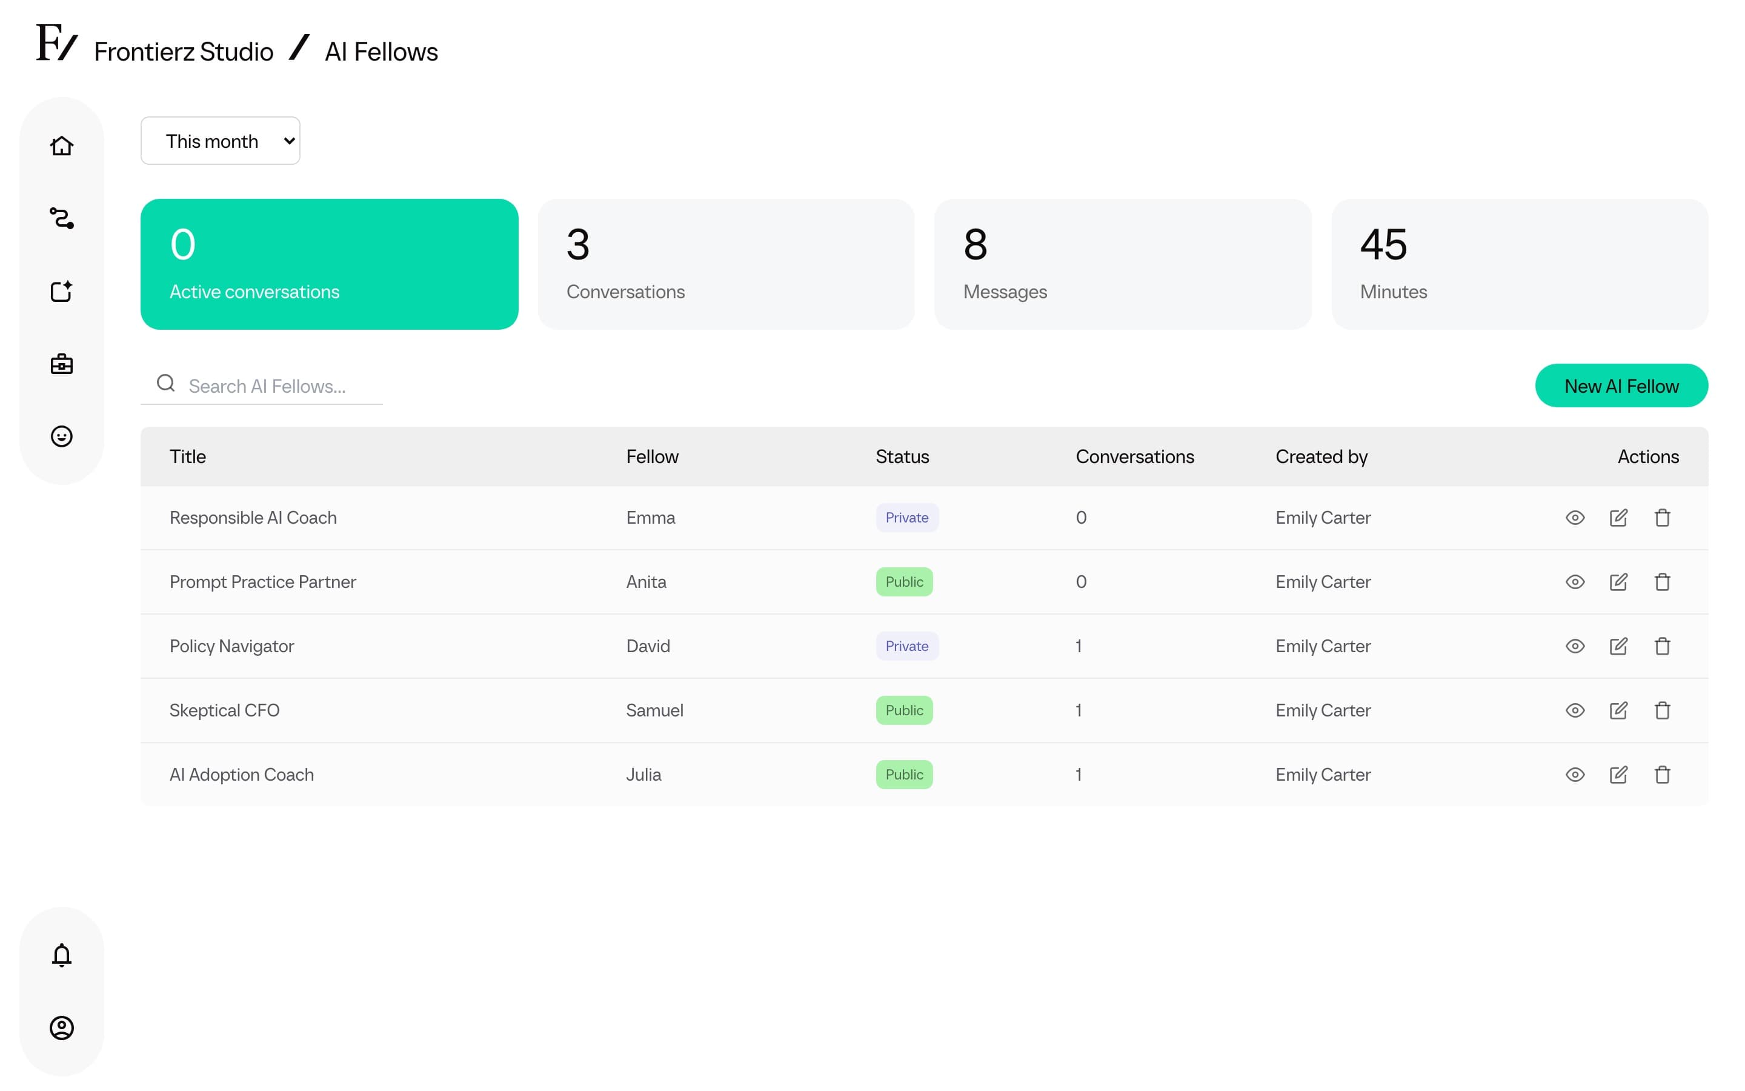
Task: Open the briefcase icon in sidebar
Action: (61, 364)
